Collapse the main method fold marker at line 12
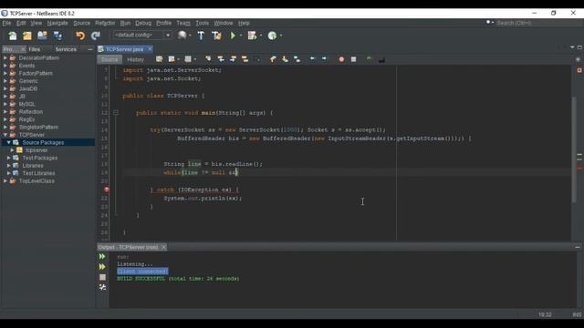Image resolution: width=584 pixels, height=328 pixels. (x=116, y=112)
